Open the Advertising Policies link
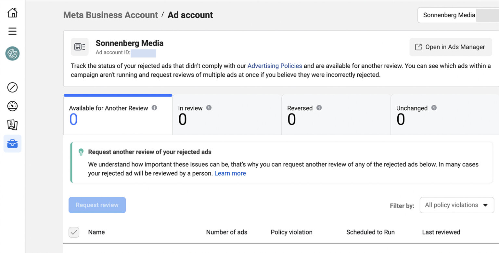The width and height of the screenshot is (499, 253). (x=275, y=66)
